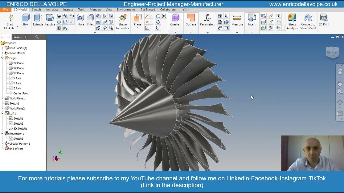The width and height of the screenshot is (344, 193).
Task: Click the UCS icon in Work Features
Action: pos(147,28)
